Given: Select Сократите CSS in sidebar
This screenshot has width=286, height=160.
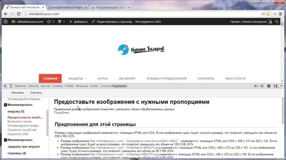Looking at the screenshot, I should coord(18,134).
